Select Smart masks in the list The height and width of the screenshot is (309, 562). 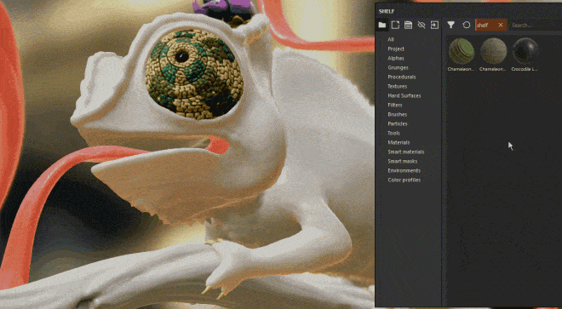[402, 162]
